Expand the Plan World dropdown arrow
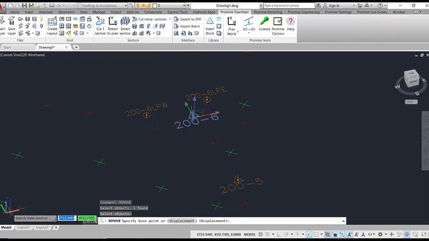Screen dimensions: 429x241 [238, 32]
